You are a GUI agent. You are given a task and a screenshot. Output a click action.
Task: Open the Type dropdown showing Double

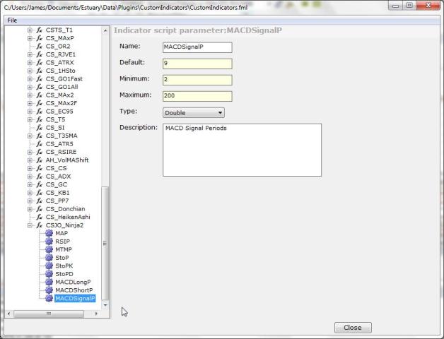[194, 112]
